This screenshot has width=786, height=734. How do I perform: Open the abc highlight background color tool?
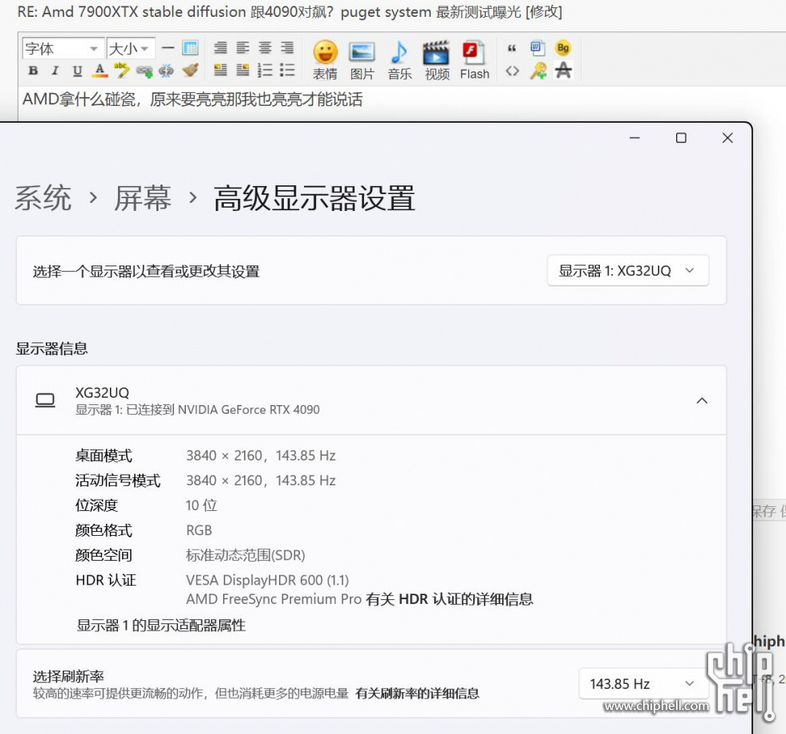[x=122, y=71]
